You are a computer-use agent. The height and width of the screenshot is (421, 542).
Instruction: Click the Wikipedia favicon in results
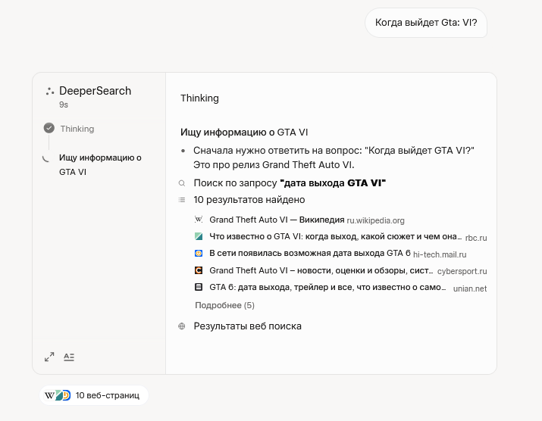[199, 220]
